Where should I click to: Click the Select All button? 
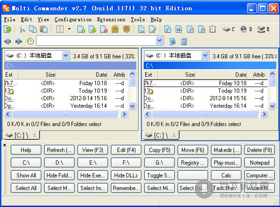click(x=26, y=188)
